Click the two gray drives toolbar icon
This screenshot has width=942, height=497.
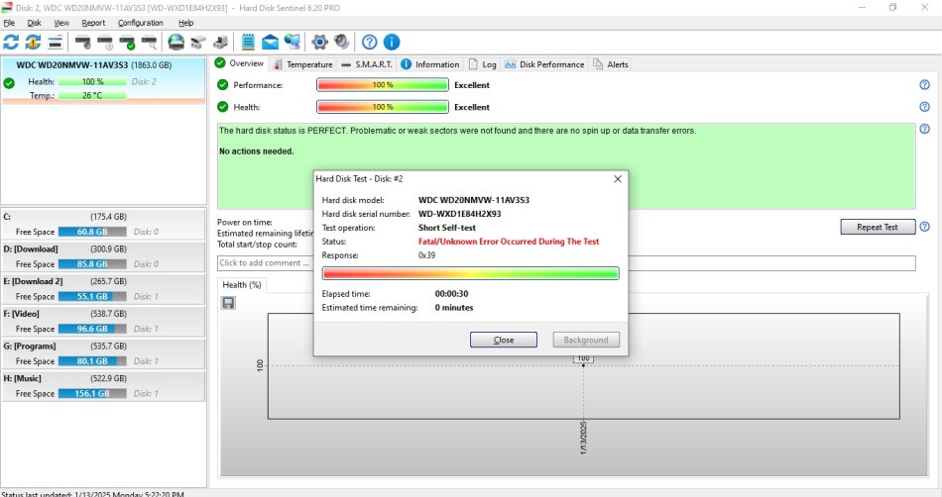click(198, 42)
